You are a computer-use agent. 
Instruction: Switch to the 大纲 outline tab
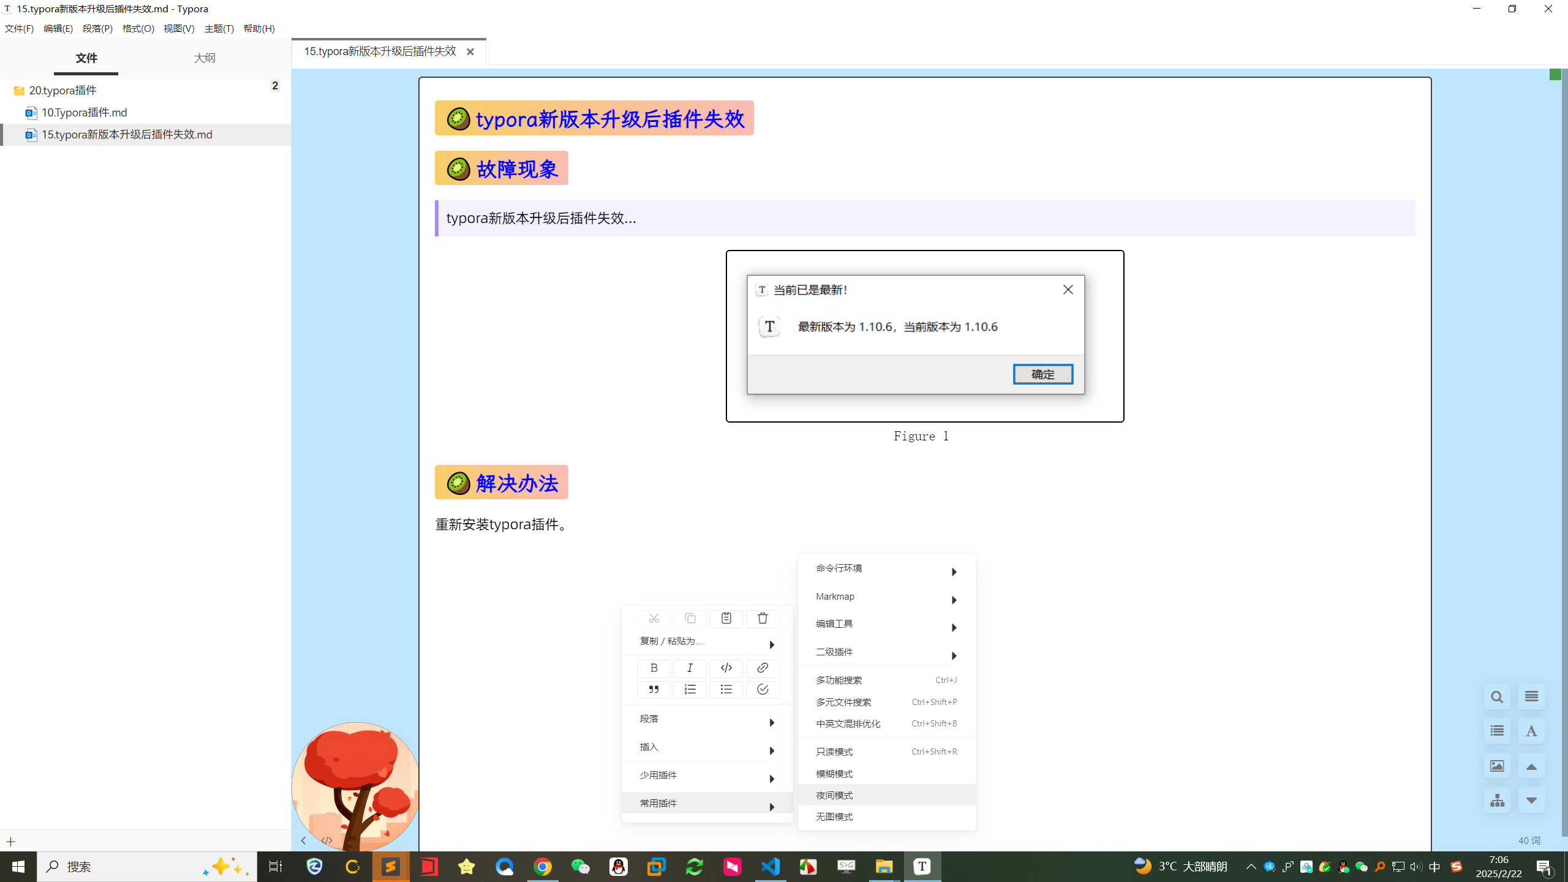coord(205,58)
